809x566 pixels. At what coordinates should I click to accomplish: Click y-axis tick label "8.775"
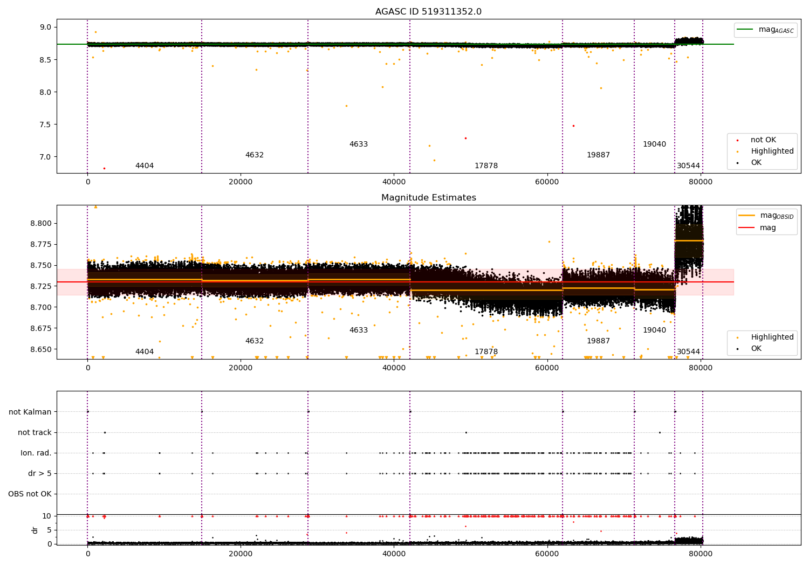point(41,245)
